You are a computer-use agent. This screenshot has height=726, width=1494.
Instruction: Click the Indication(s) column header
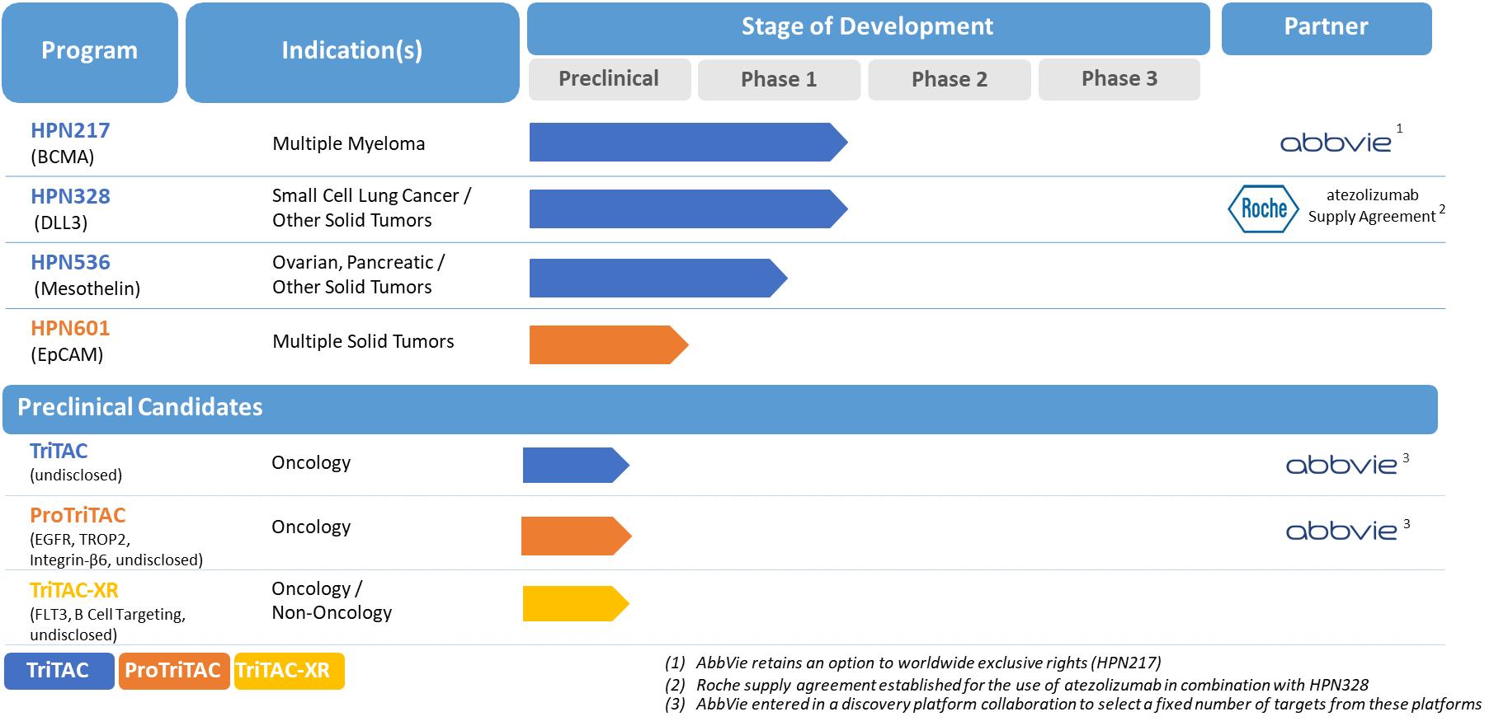(x=352, y=51)
